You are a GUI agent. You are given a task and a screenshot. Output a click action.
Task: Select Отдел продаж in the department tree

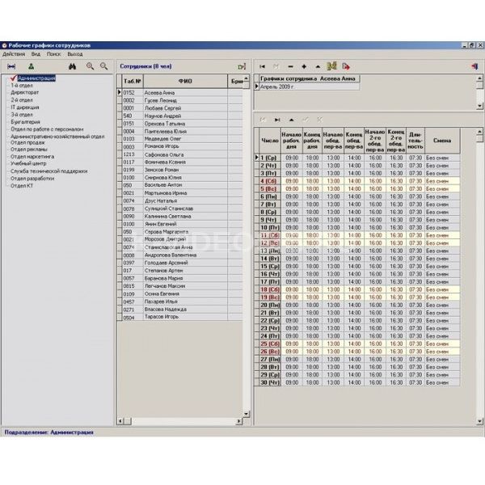click(28, 143)
